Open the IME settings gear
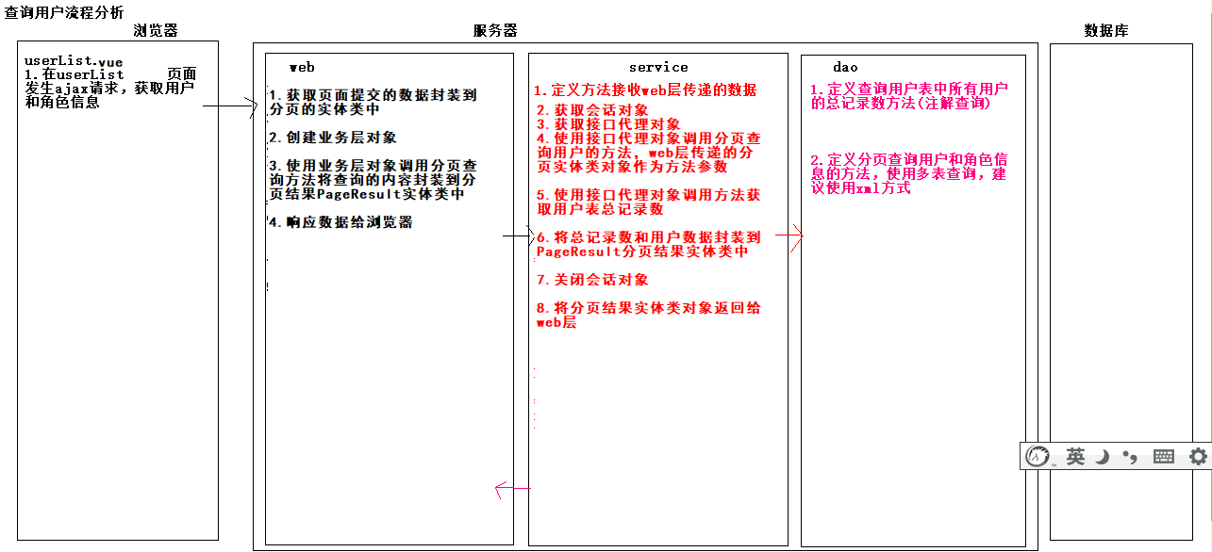 1198,457
